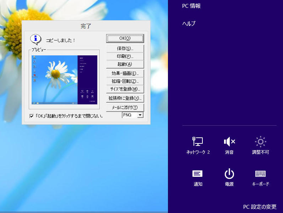Open the 通知 notifications icon
283x213 pixels.
198,174
